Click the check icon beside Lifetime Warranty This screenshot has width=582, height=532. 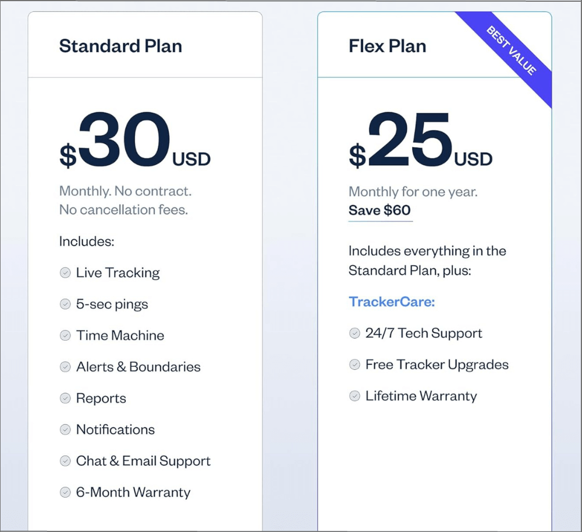tap(354, 396)
